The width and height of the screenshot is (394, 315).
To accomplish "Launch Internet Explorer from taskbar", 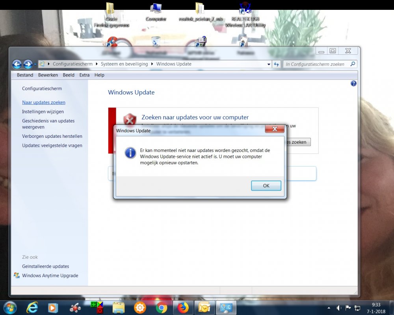I will click(x=32, y=308).
